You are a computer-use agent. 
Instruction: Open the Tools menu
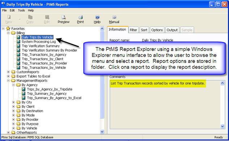tap(21, 10)
